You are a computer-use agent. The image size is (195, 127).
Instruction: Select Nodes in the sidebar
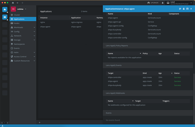(x=17, y=23)
